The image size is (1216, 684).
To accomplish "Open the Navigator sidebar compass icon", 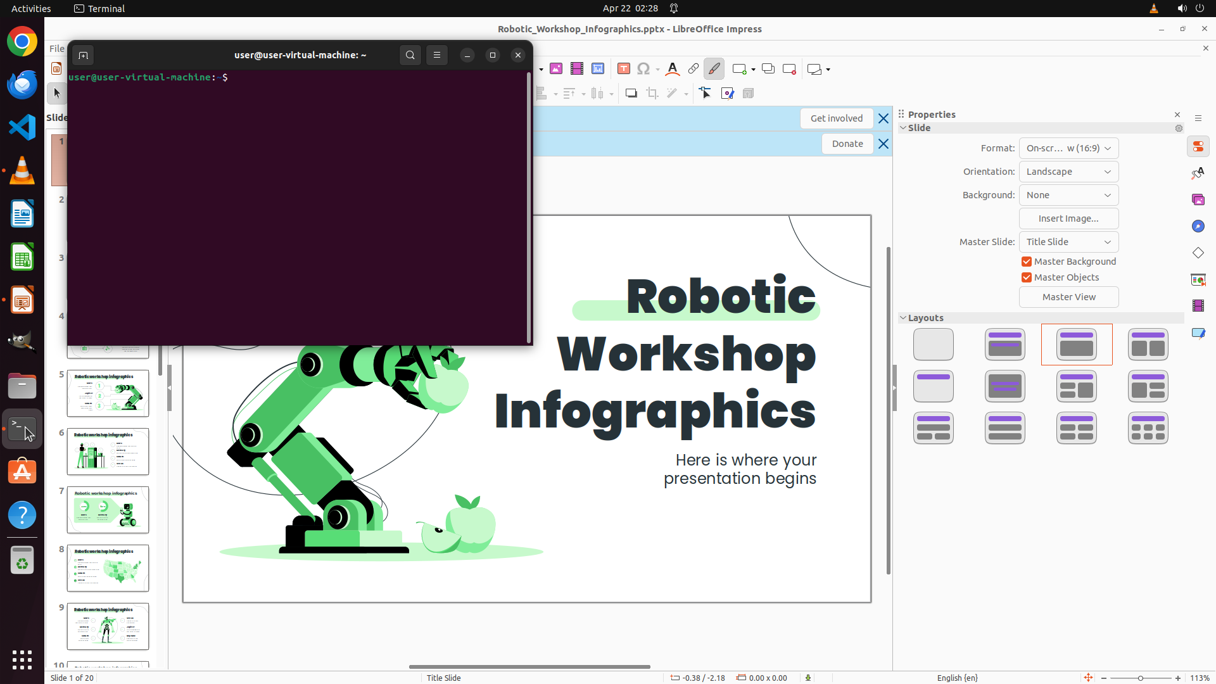I will [x=1198, y=226].
